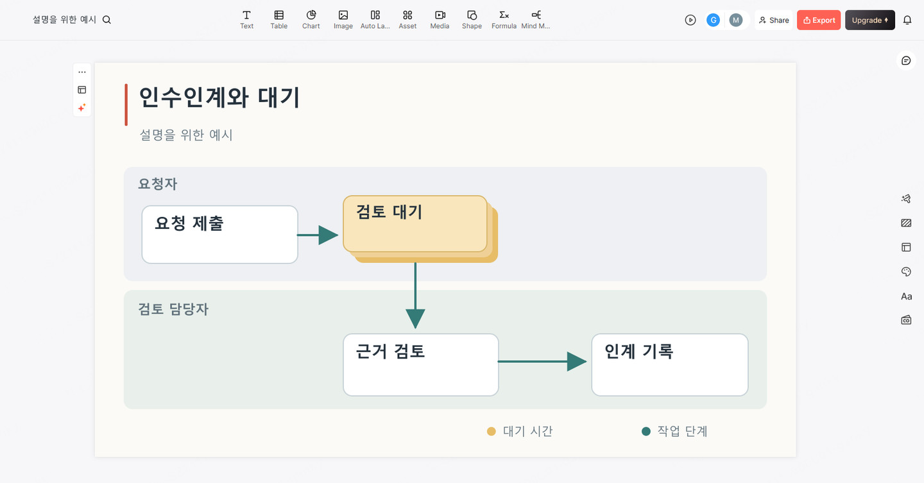Open notifications with the bell icon

pos(907,20)
